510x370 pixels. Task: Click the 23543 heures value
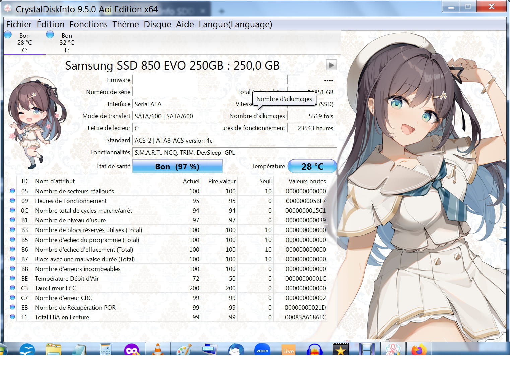(x=312, y=128)
